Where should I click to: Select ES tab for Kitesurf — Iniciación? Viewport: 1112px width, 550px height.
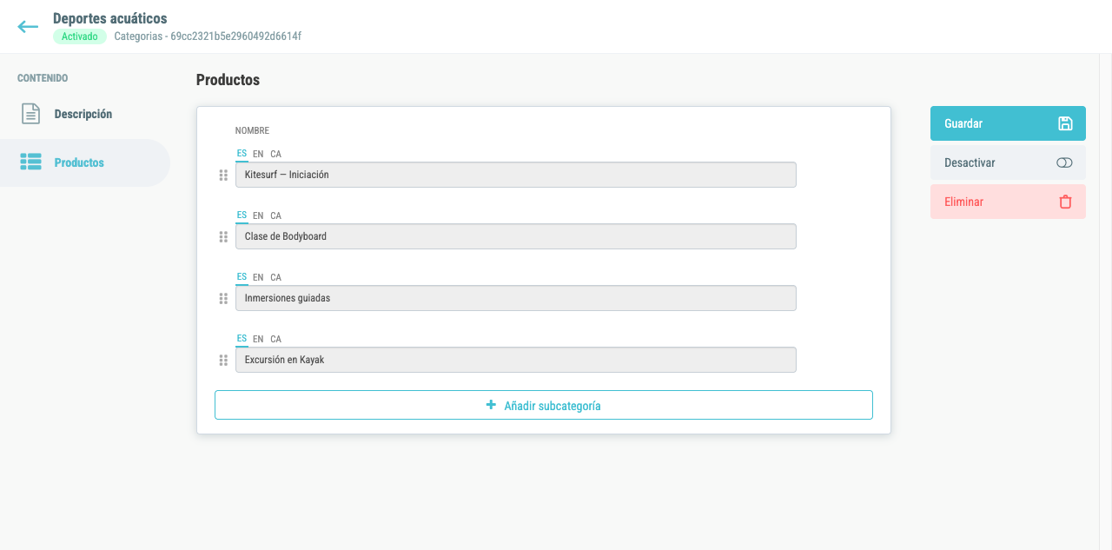(x=242, y=154)
